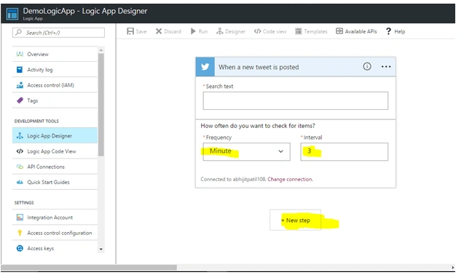The width and height of the screenshot is (464, 275).
Task: Click the trigger title 'When a new tweet is posted'
Action: pos(259,67)
